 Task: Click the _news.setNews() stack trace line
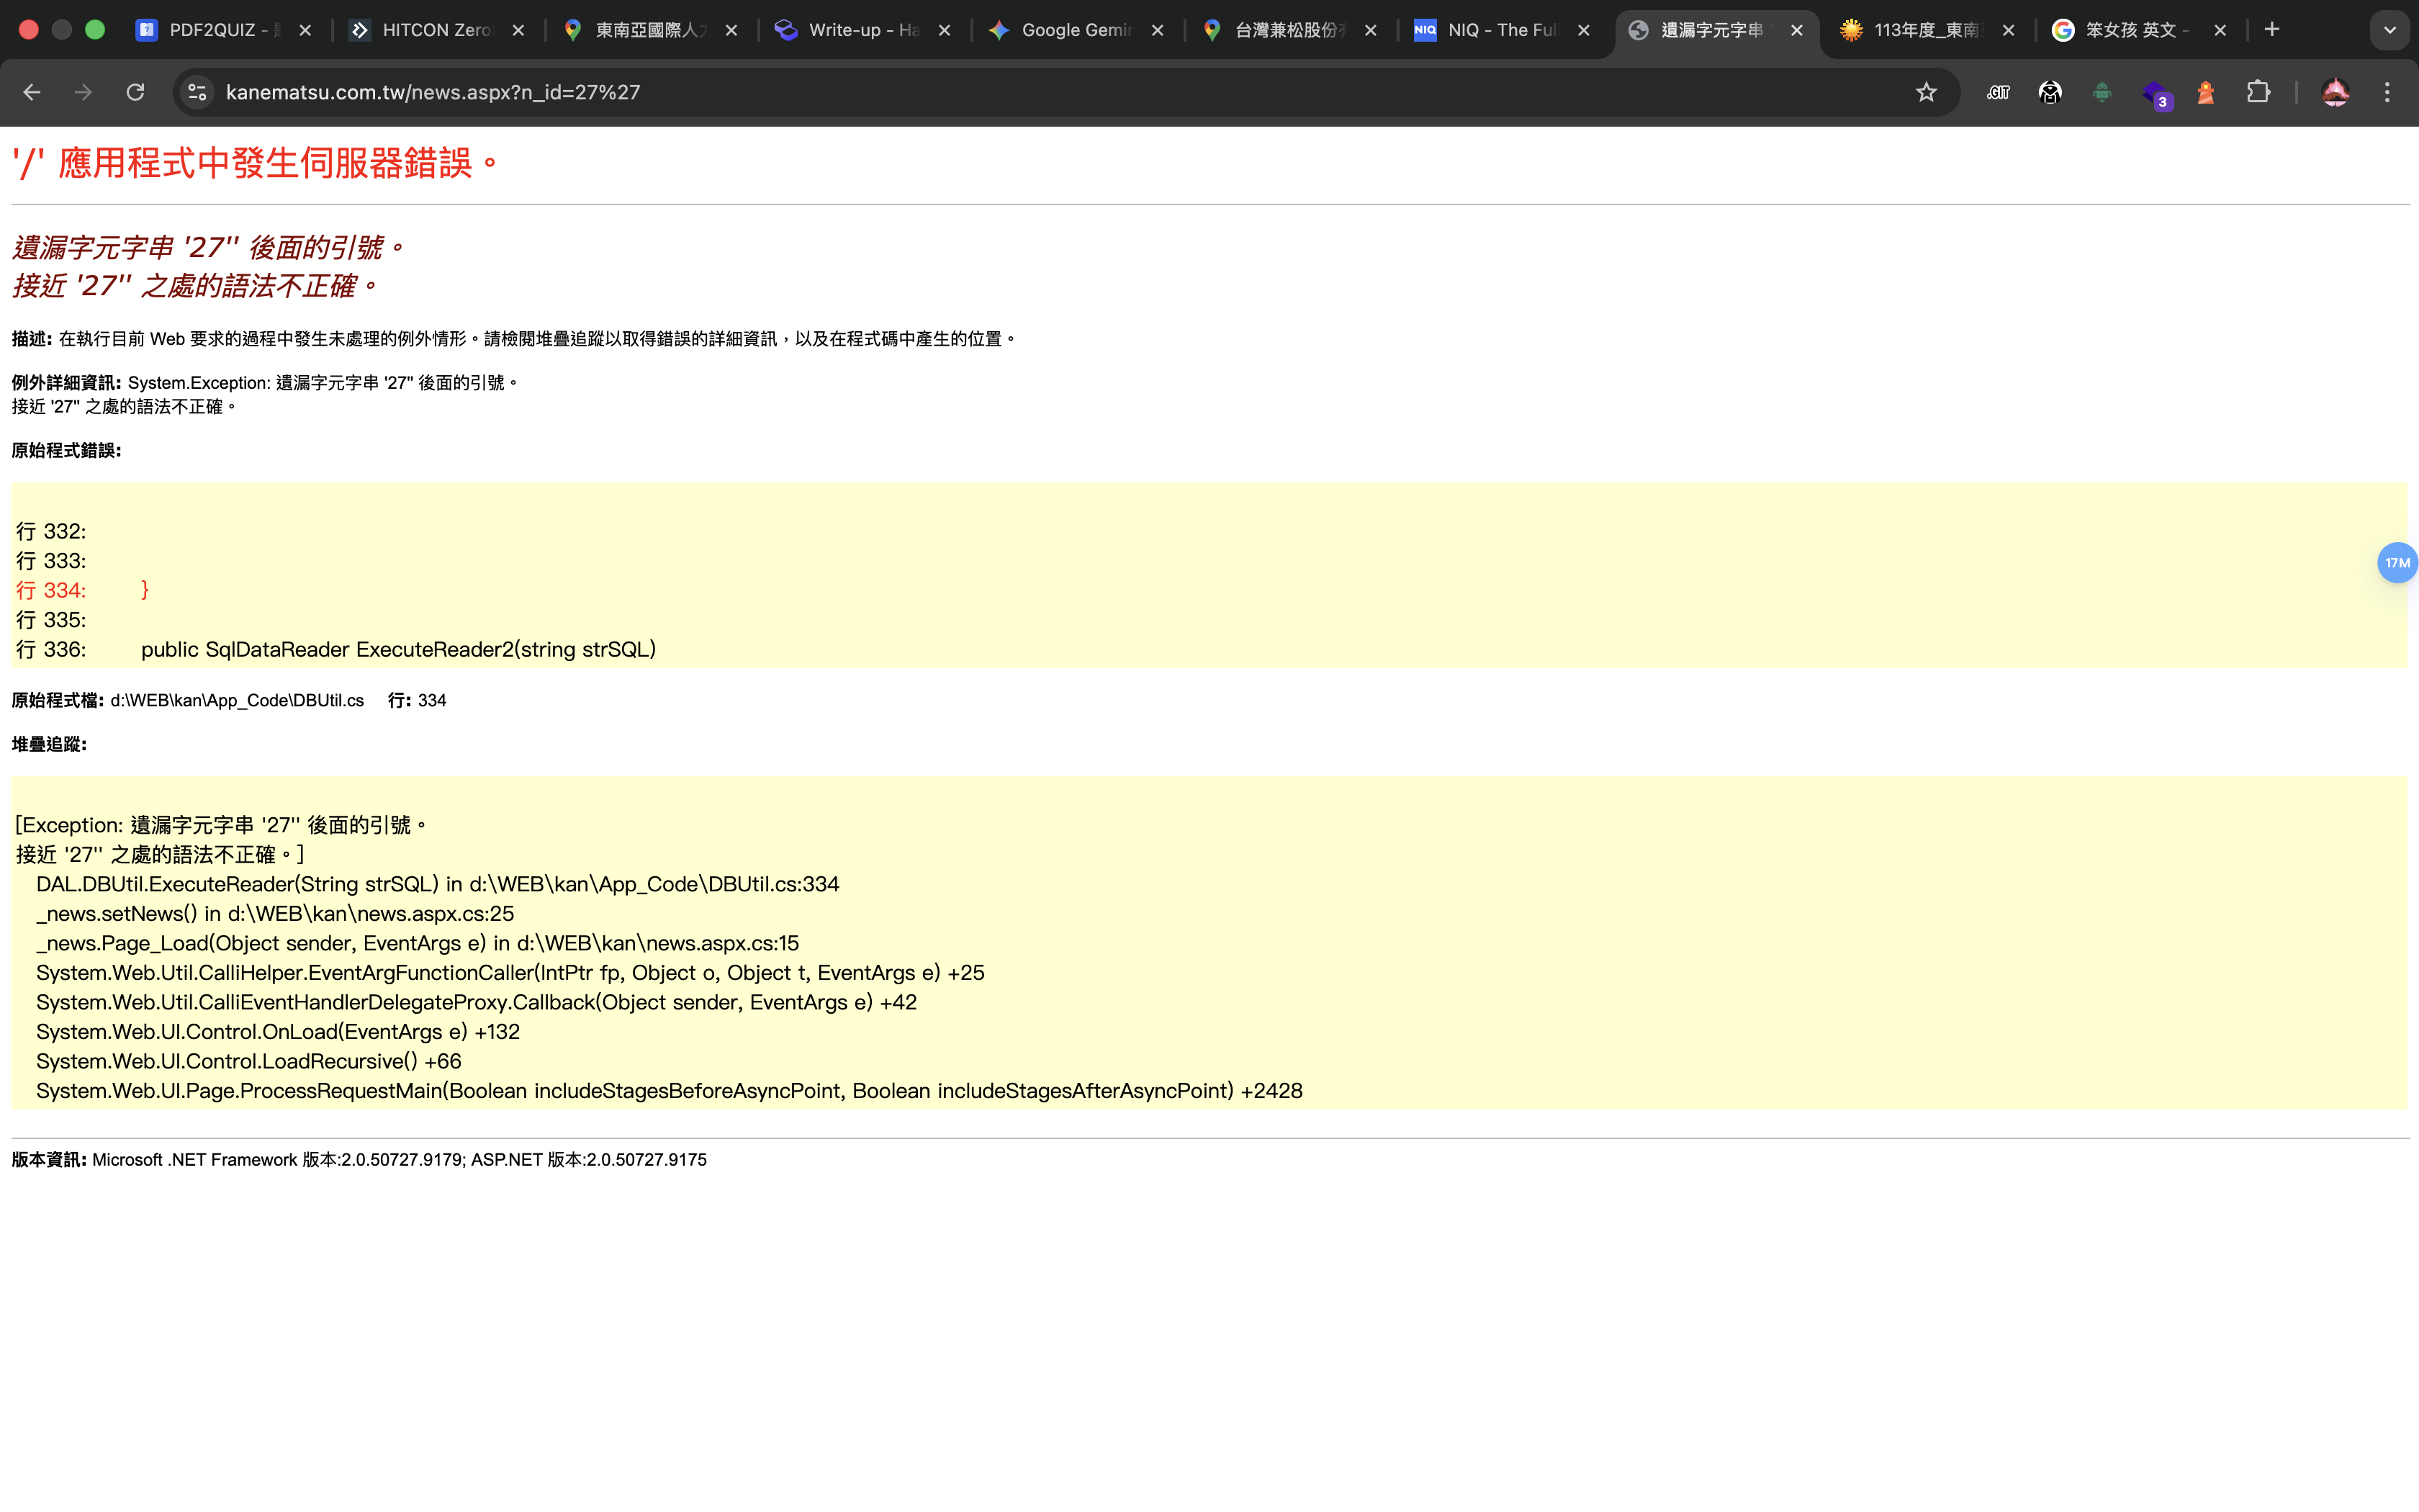275,914
